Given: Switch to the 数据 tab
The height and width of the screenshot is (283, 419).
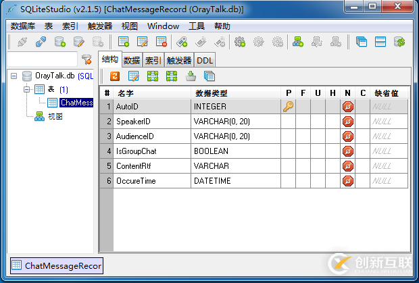Looking at the screenshot, I should coord(132,60).
